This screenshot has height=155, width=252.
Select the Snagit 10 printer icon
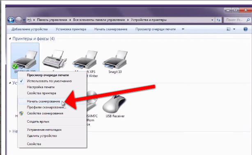115,60
